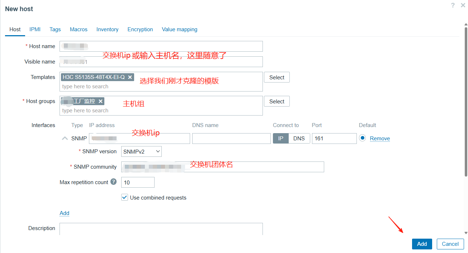Image resolution: width=468 pixels, height=253 pixels.
Task: Switch to the IPMI tab
Action: (x=35, y=29)
